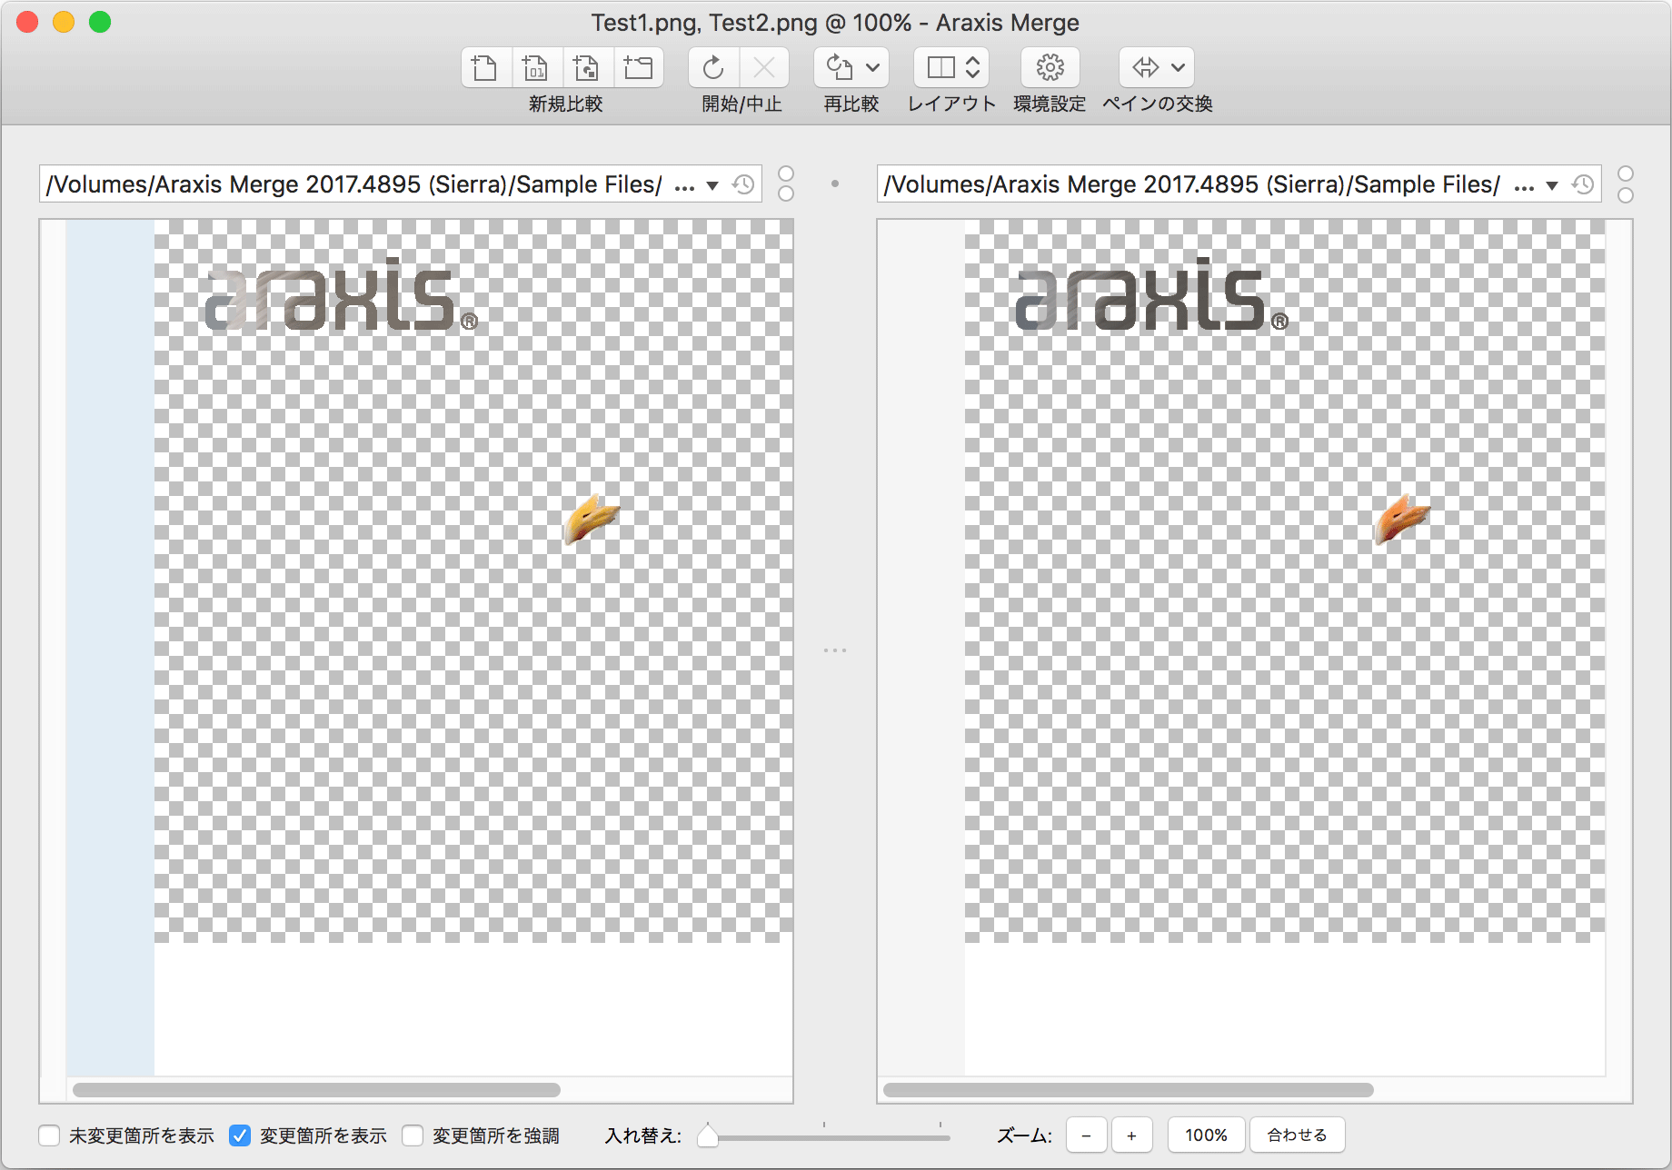Enable the 未変更箇所を表示 checkbox
1672x1170 pixels.
coord(50,1135)
